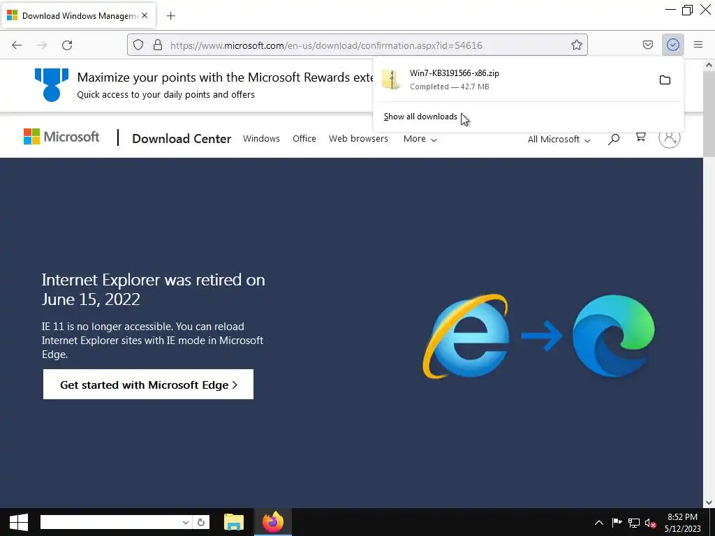Click the Internet Explorer logo image
Screen dimensions: 715x536
pos(466,336)
